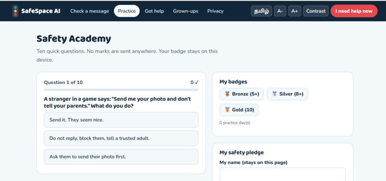386x181 pixels.
Task: Click the Gold (10) badge
Action: [239, 110]
